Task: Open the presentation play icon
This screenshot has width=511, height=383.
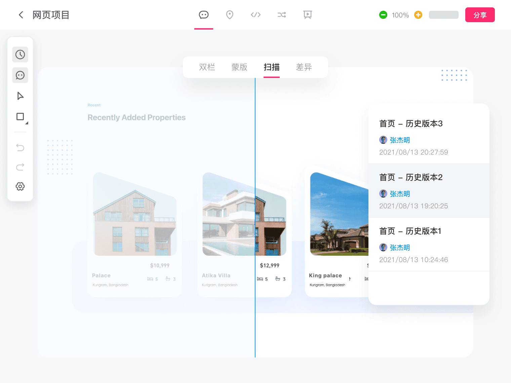Action: coord(308,15)
